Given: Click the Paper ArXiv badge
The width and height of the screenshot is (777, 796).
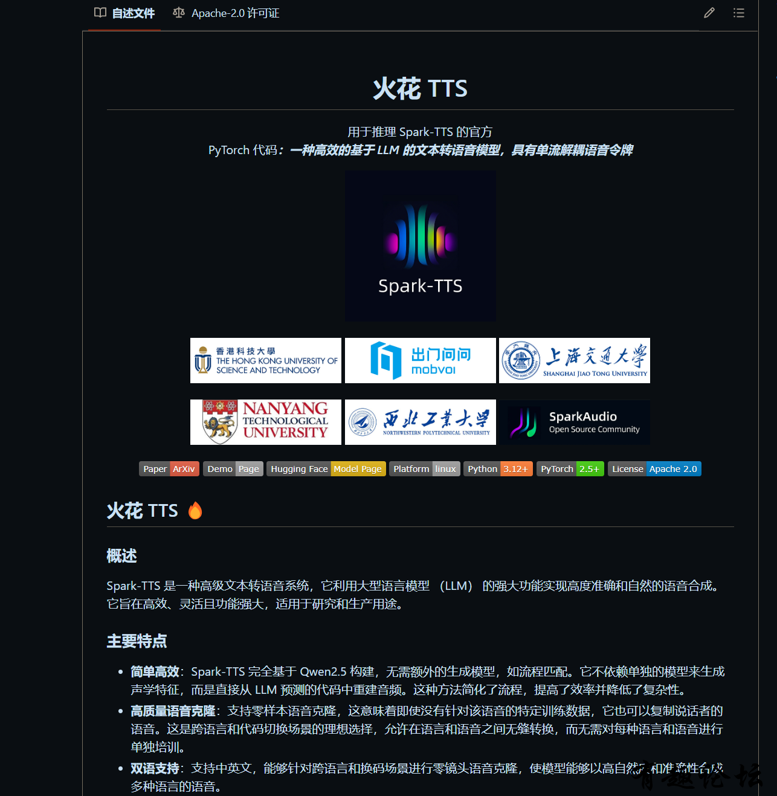Looking at the screenshot, I should click(169, 469).
